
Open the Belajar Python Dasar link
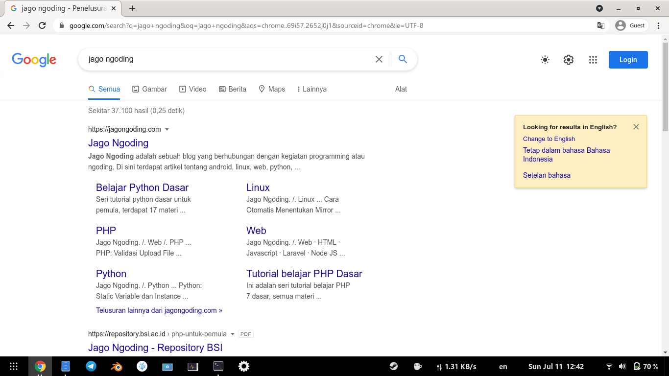(x=142, y=188)
